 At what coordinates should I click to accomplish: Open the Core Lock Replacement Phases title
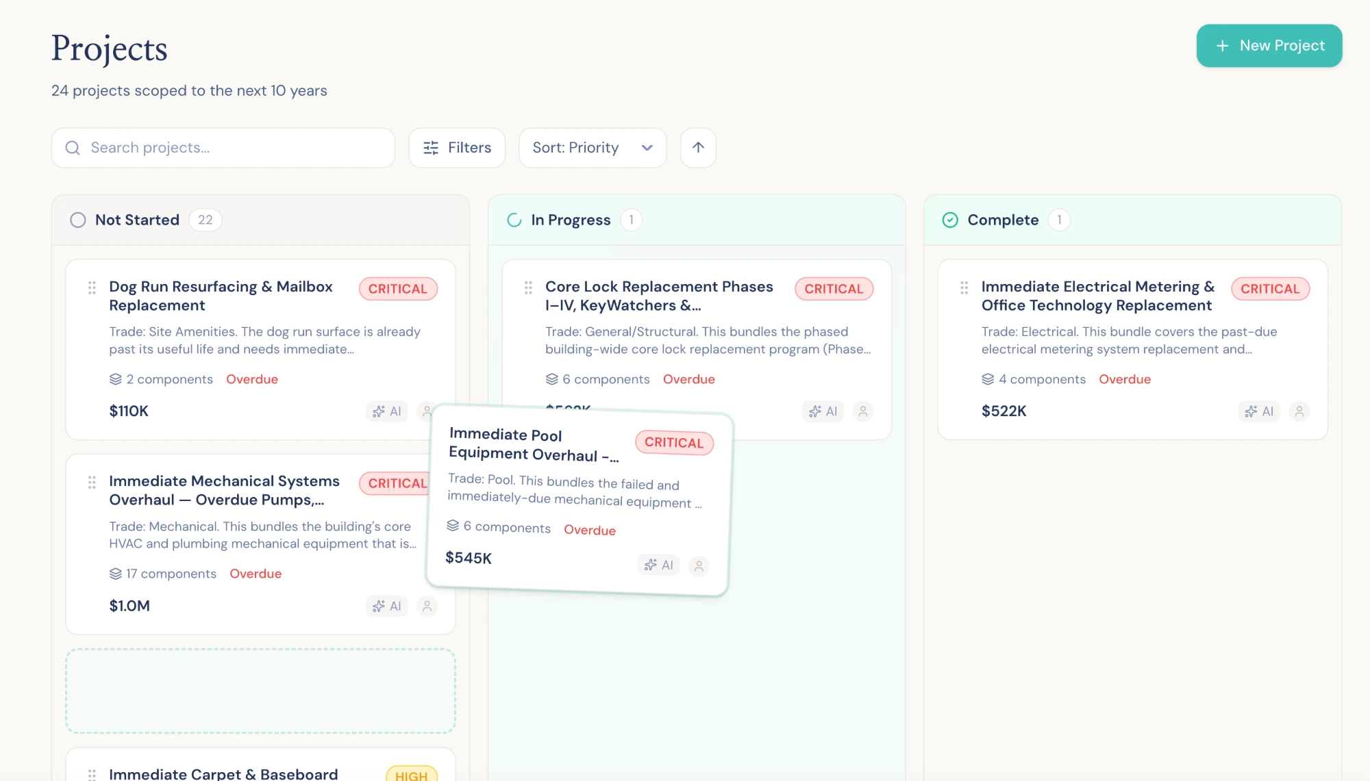click(659, 296)
